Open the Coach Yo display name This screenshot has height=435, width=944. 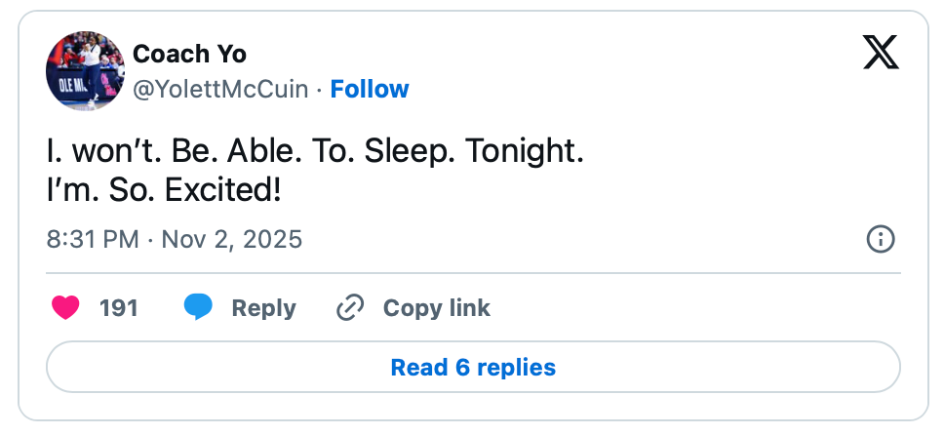tap(189, 53)
